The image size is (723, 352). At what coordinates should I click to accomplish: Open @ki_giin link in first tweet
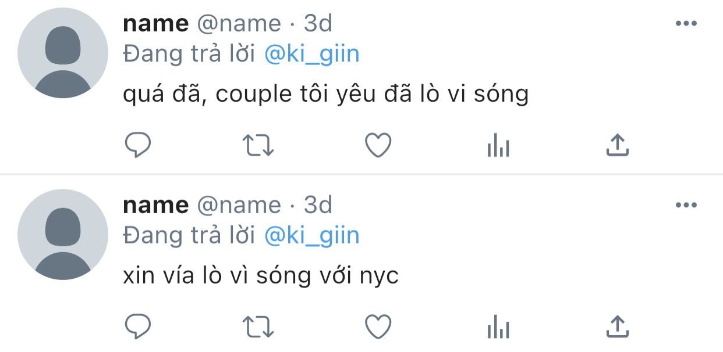point(311,54)
